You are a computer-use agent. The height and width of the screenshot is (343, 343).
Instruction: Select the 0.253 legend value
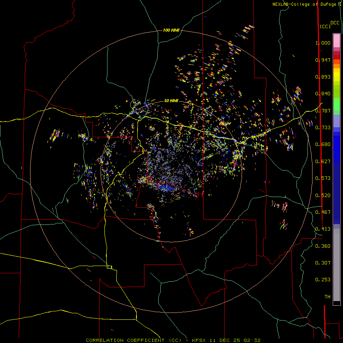coord(323,280)
